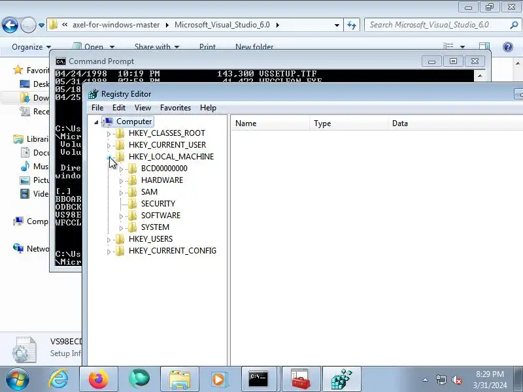Go back in Explorer window

pyautogui.click(x=10, y=25)
